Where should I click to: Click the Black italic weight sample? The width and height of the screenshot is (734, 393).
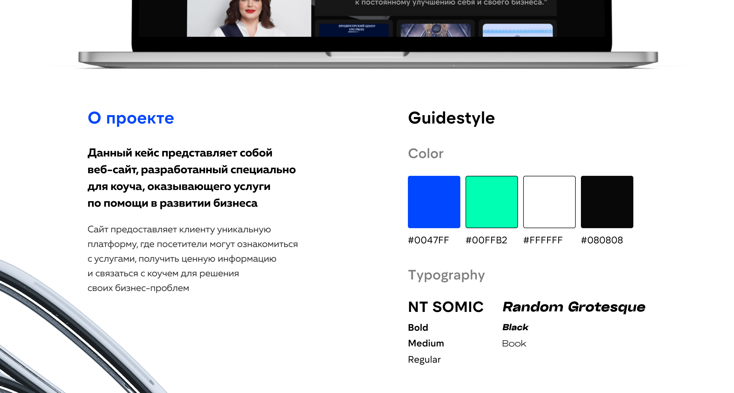(x=515, y=327)
